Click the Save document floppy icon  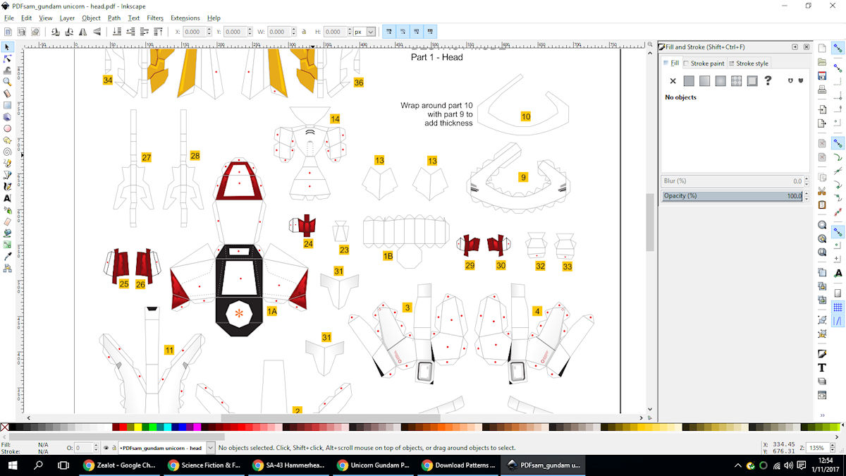[822, 76]
